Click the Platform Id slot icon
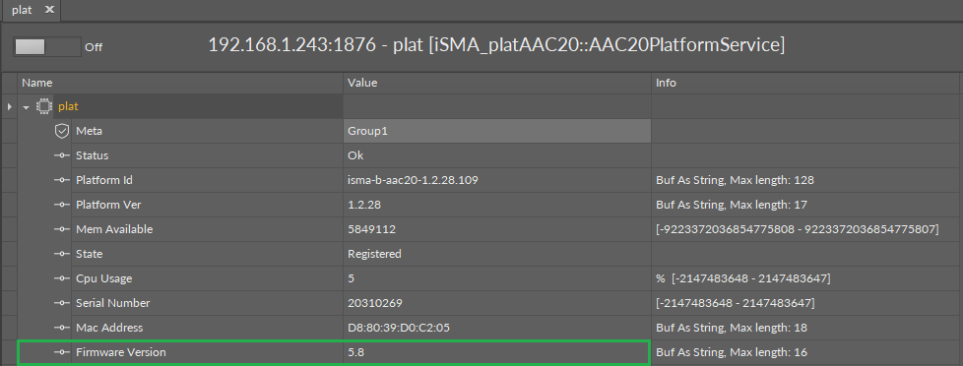963x366 pixels. click(61, 181)
